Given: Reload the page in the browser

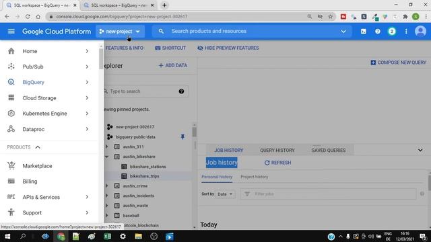Looking at the screenshot, I should 28,16.
